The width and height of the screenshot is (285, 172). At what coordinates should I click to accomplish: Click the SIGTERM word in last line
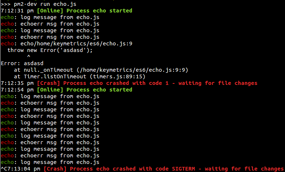pyautogui.click(x=183, y=169)
